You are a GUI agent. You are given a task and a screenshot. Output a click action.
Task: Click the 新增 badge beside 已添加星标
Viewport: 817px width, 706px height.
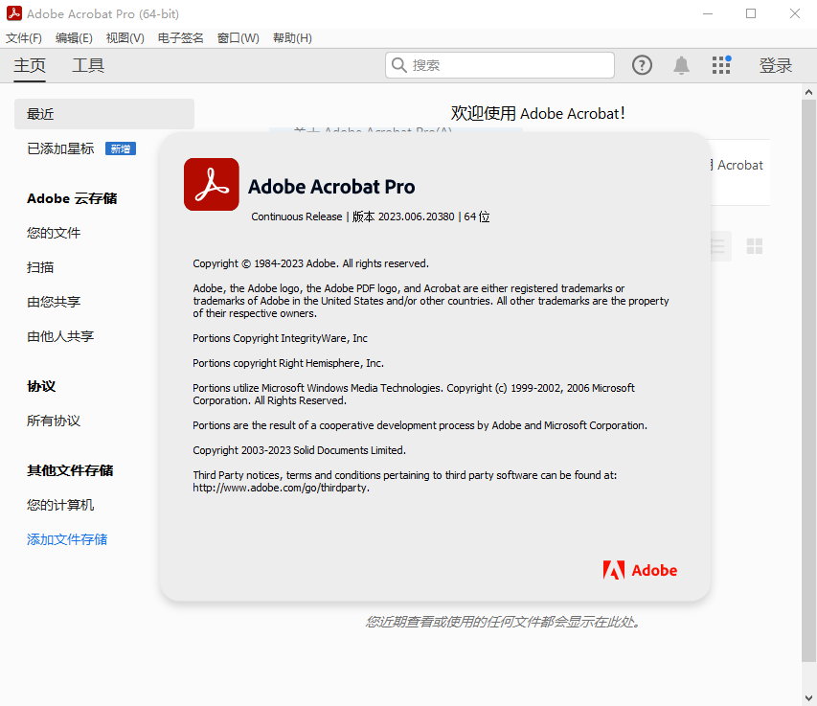click(x=121, y=149)
